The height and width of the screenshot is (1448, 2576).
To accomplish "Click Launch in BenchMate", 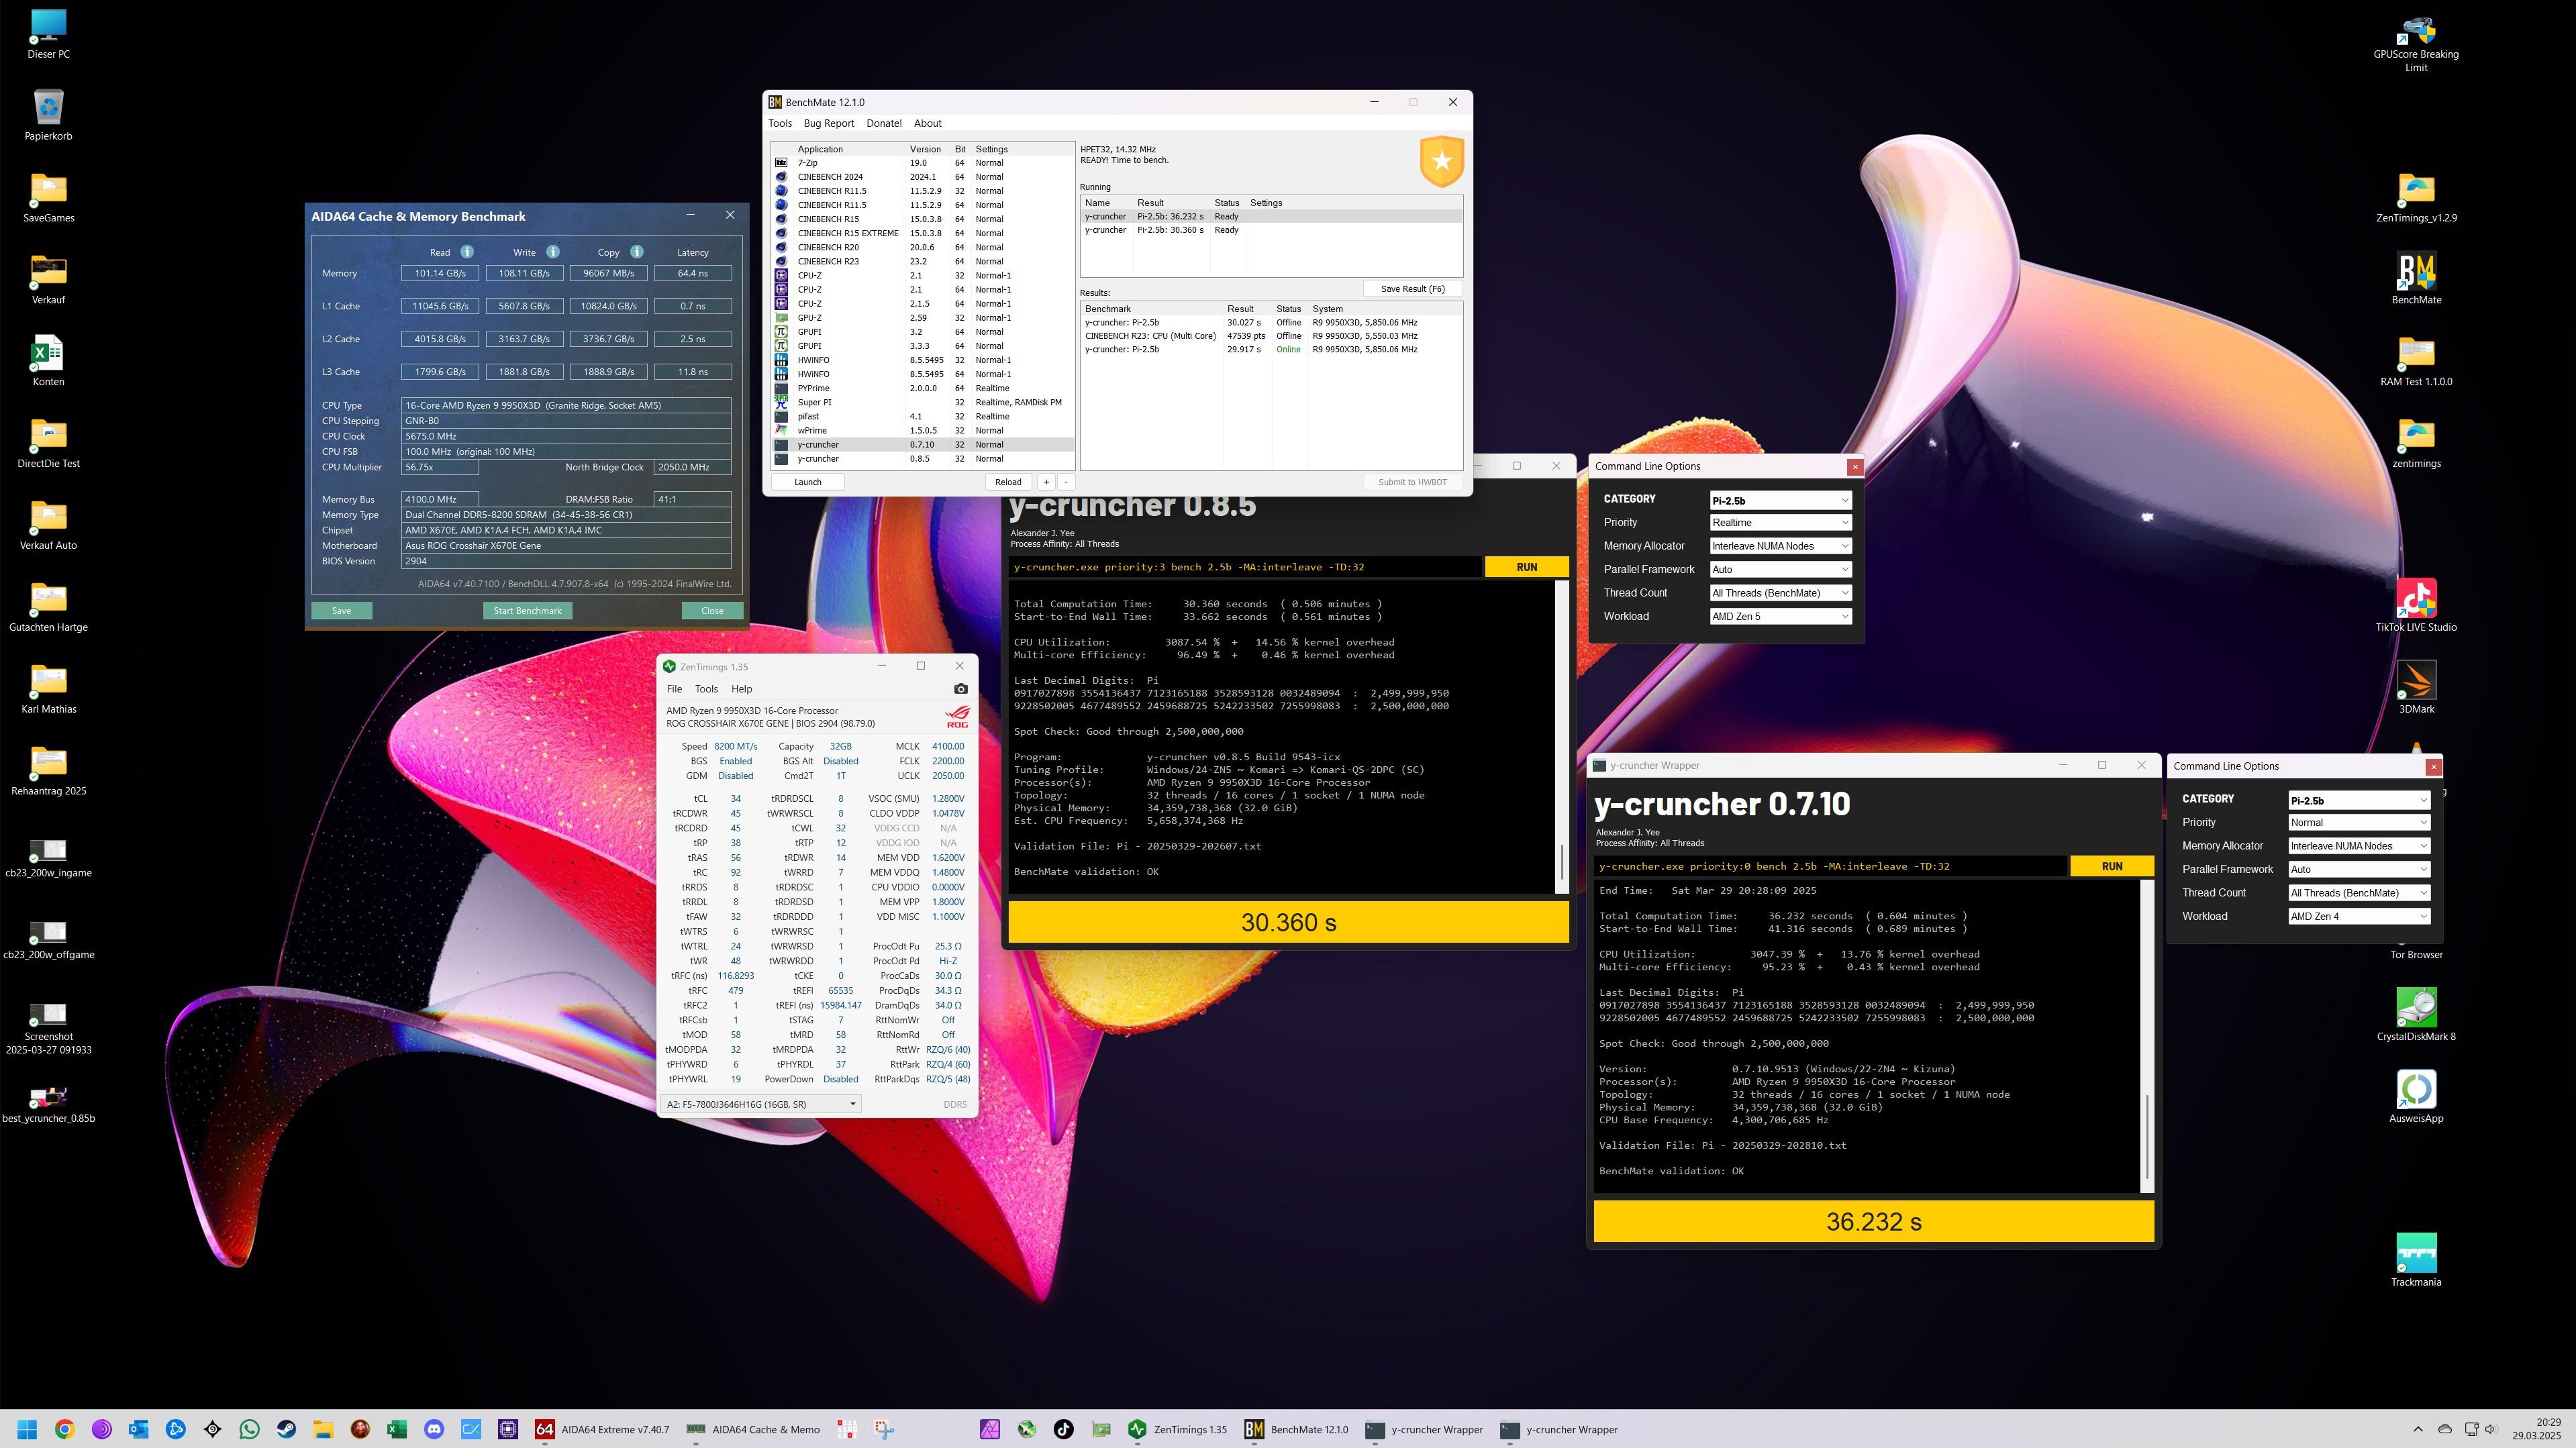I will tap(807, 482).
